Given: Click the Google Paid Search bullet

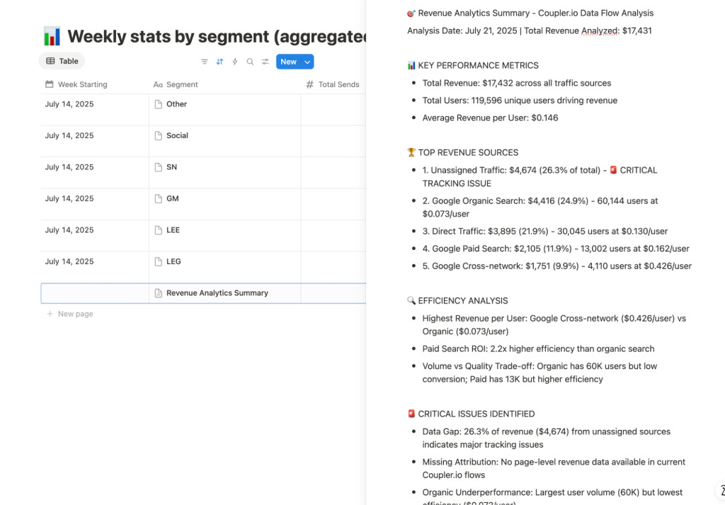Looking at the screenshot, I should 556,249.
